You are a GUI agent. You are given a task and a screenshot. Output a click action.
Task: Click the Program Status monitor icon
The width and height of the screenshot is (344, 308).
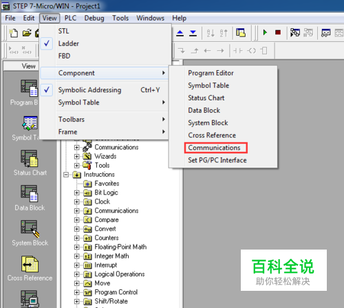295,32
